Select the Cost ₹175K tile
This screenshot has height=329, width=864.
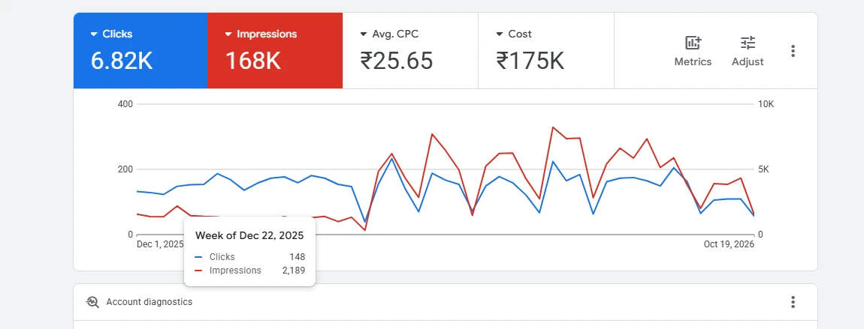pyautogui.click(x=546, y=50)
